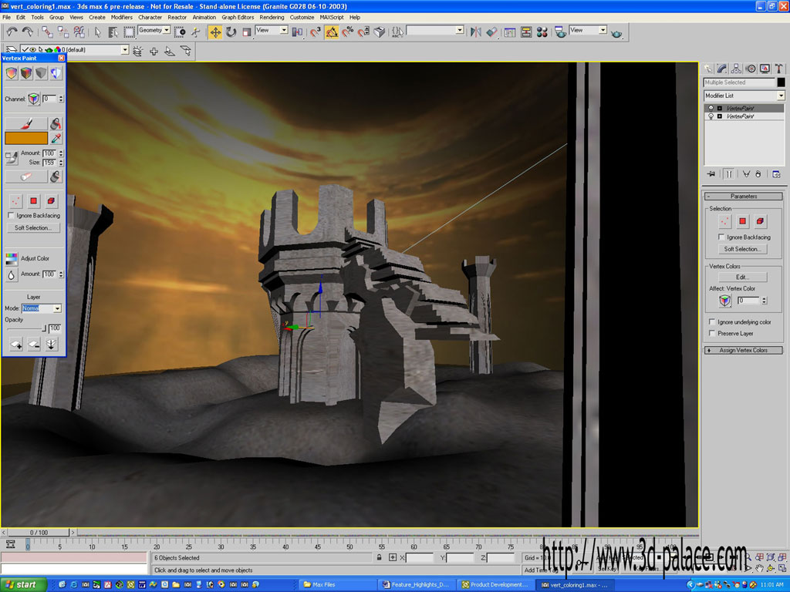
Task: Open the MAXScript menu
Action: point(332,17)
